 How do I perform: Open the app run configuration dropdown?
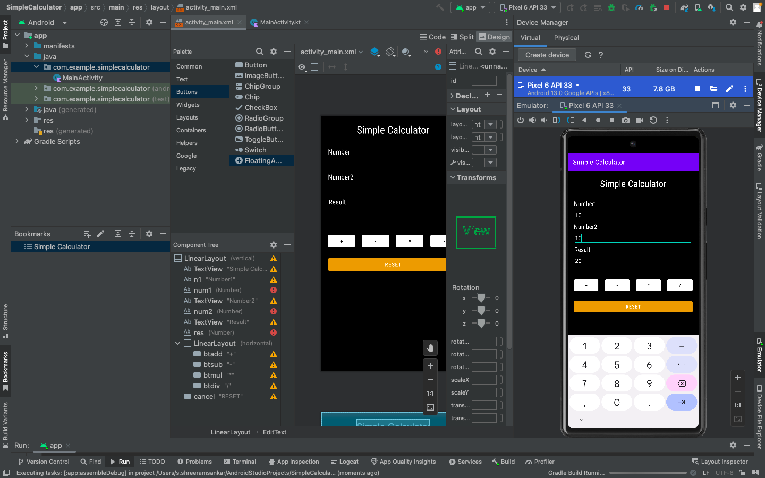[470, 7]
